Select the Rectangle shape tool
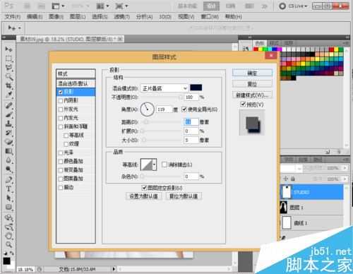Image resolution: width=353 pixels, height=274 pixels. click(x=8, y=207)
